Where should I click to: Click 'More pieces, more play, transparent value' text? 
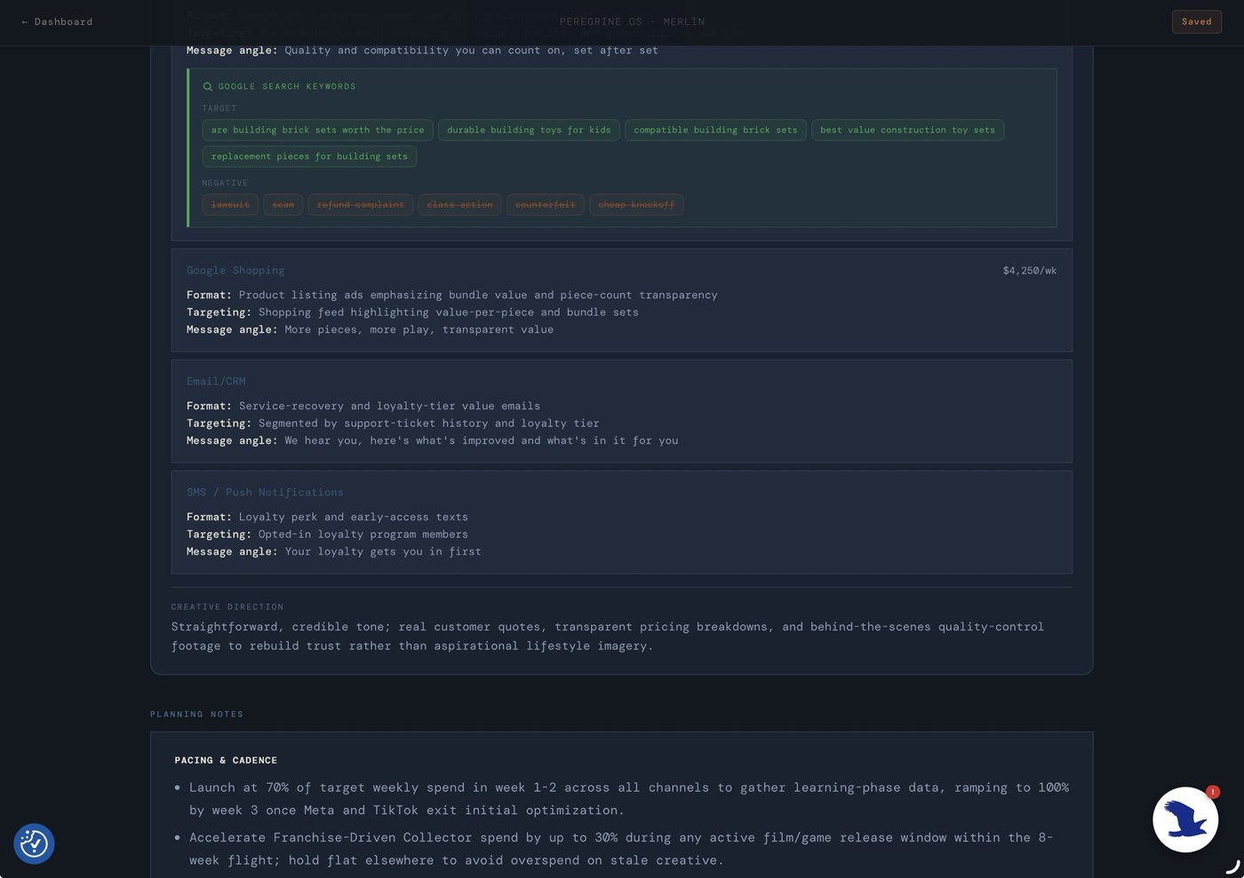tap(419, 330)
